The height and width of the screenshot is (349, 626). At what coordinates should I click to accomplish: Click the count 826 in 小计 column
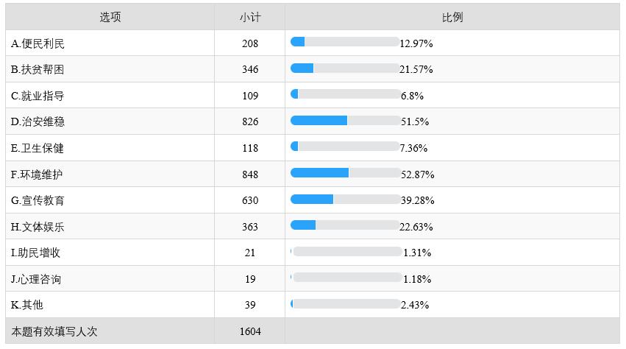[x=249, y=121]
